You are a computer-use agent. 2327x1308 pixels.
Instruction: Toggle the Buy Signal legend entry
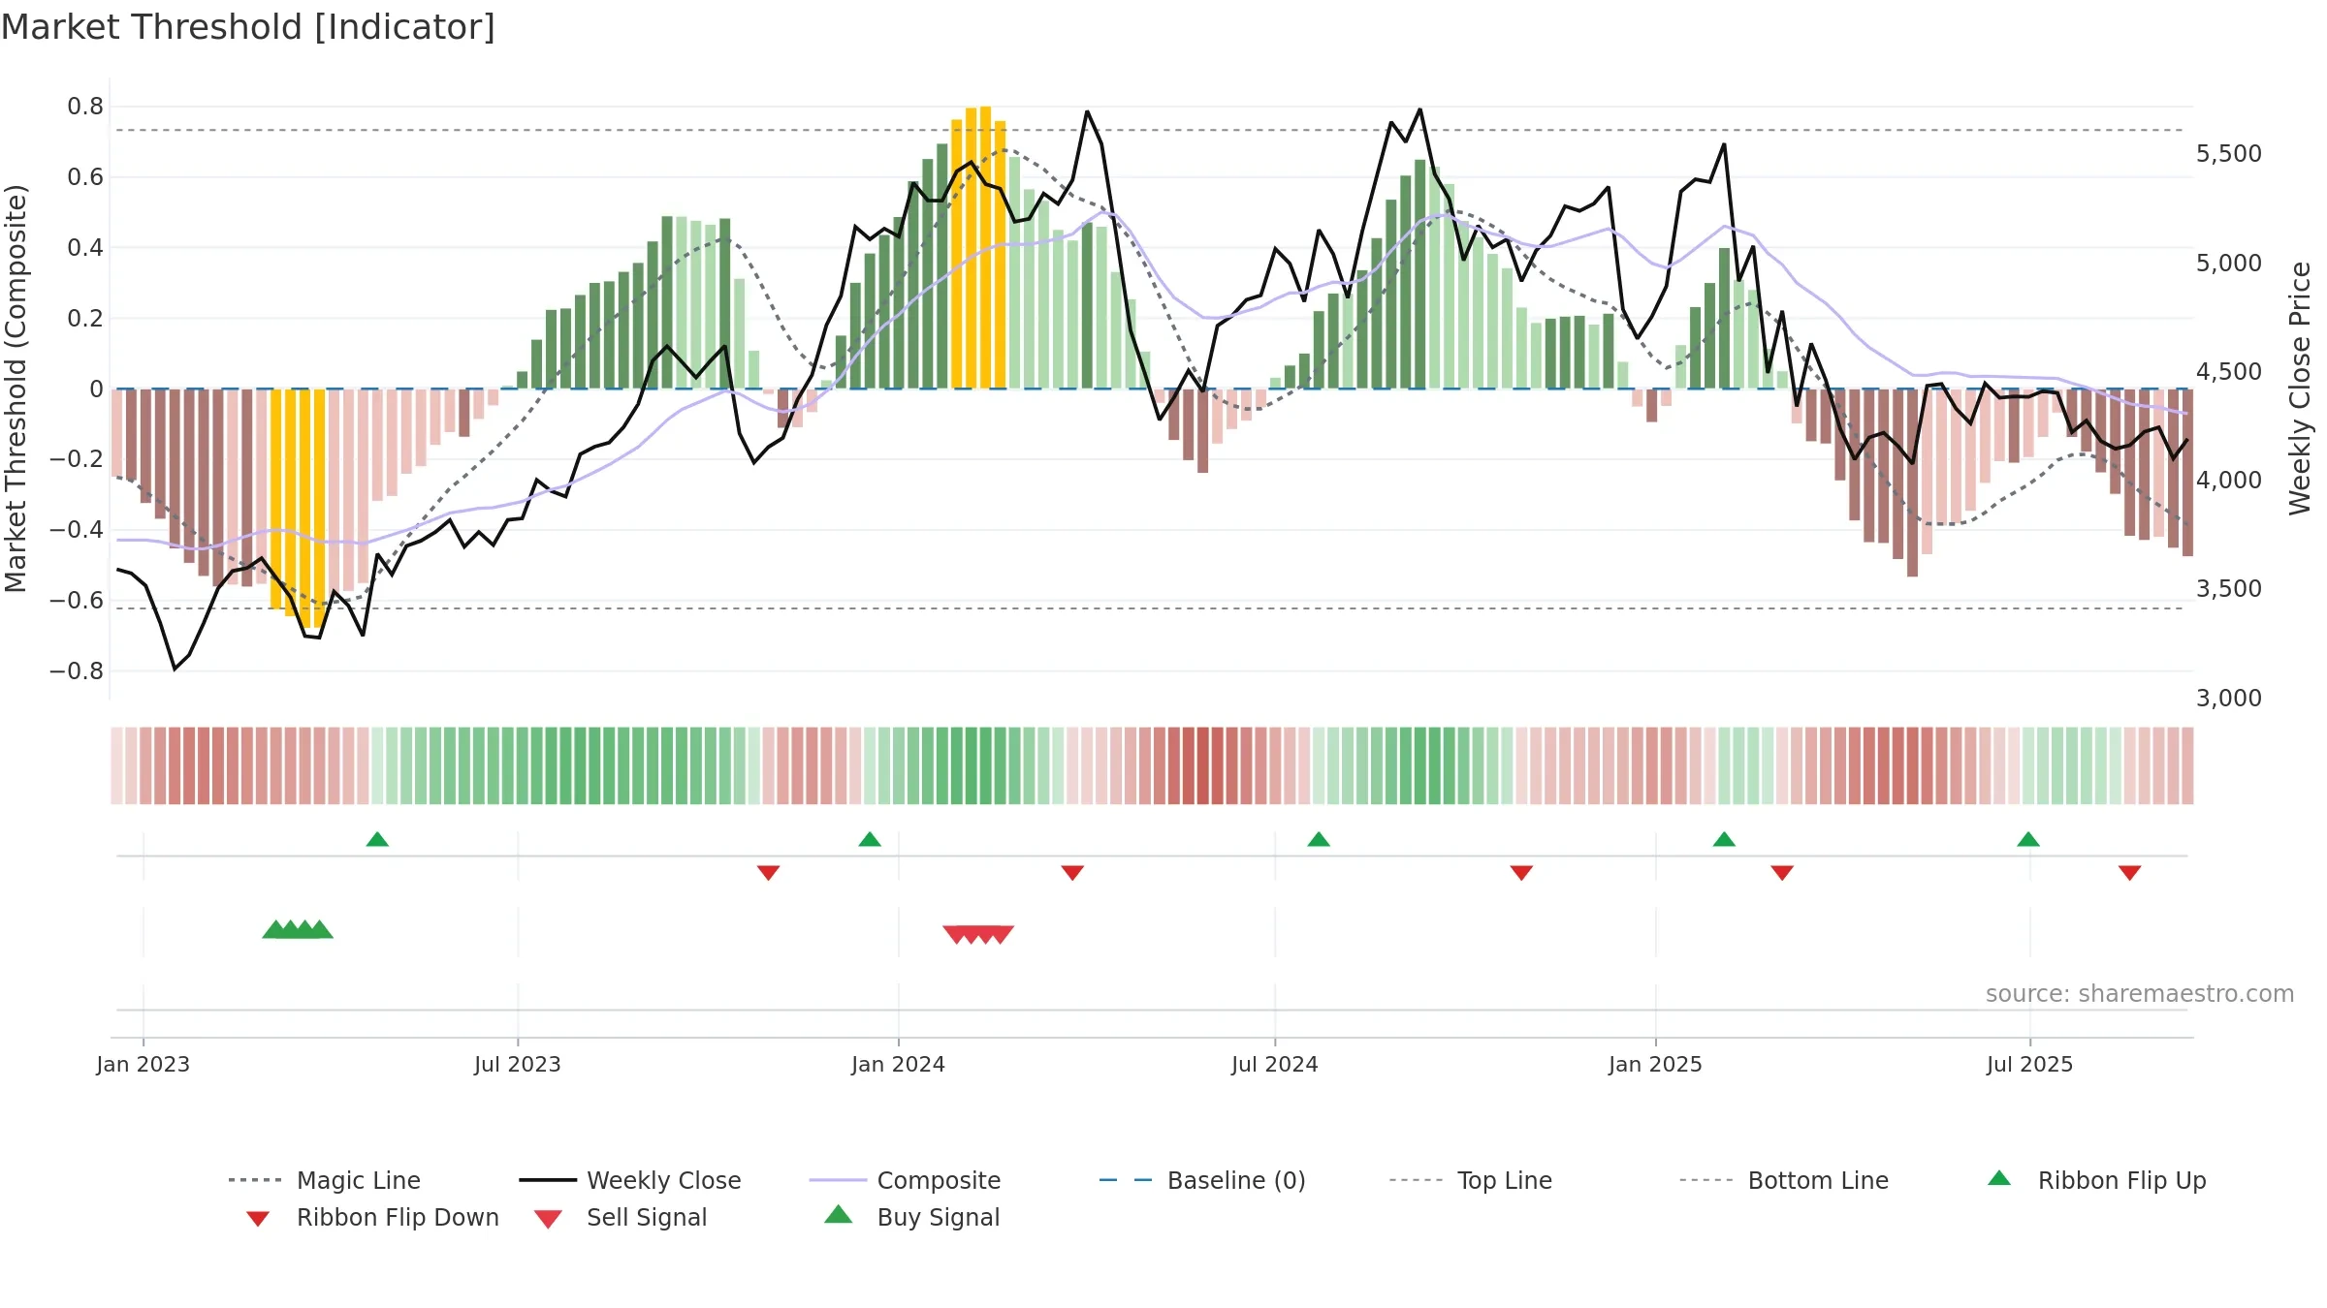tap(911, 1217)
